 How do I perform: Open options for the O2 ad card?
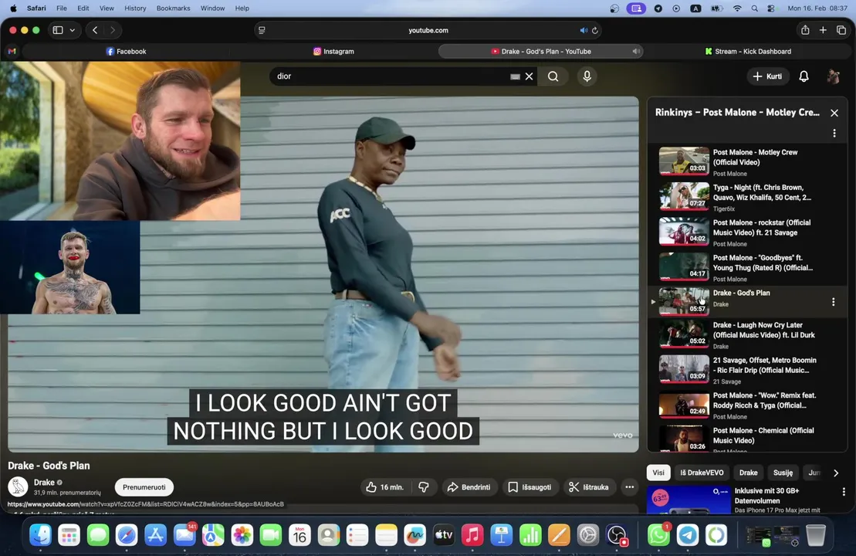pos(844,492)
